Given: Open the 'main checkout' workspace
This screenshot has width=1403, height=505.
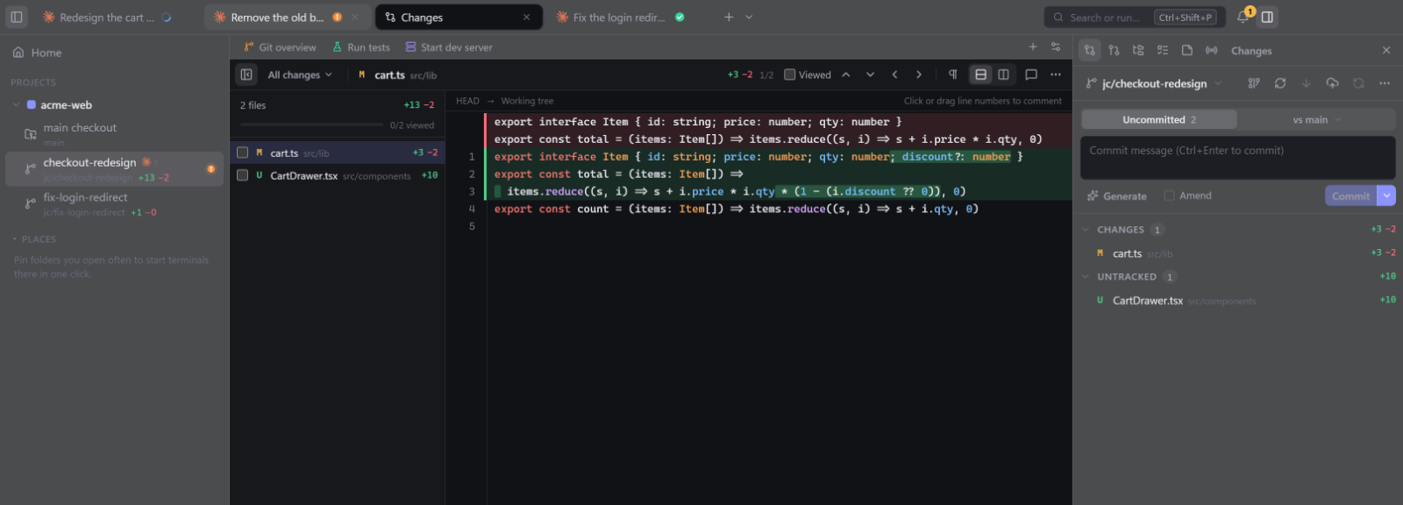Looking at the screenshot, I should pos(114,133).
